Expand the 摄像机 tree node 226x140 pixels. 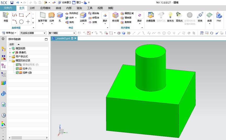(x=10, y=53)
